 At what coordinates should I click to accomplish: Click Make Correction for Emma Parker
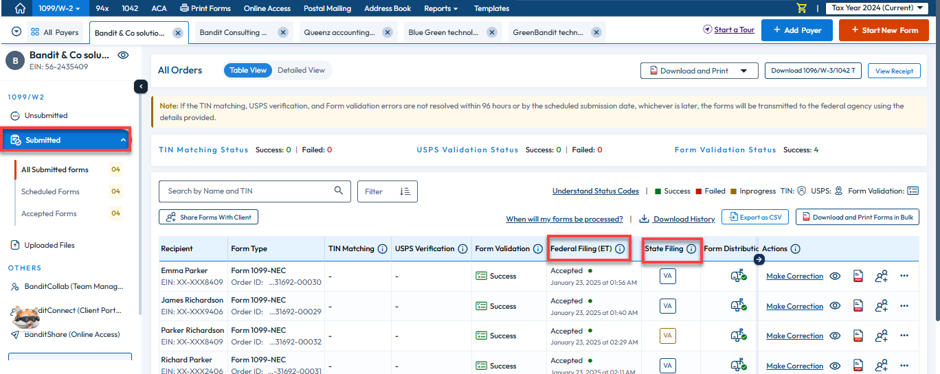point(794,276)
